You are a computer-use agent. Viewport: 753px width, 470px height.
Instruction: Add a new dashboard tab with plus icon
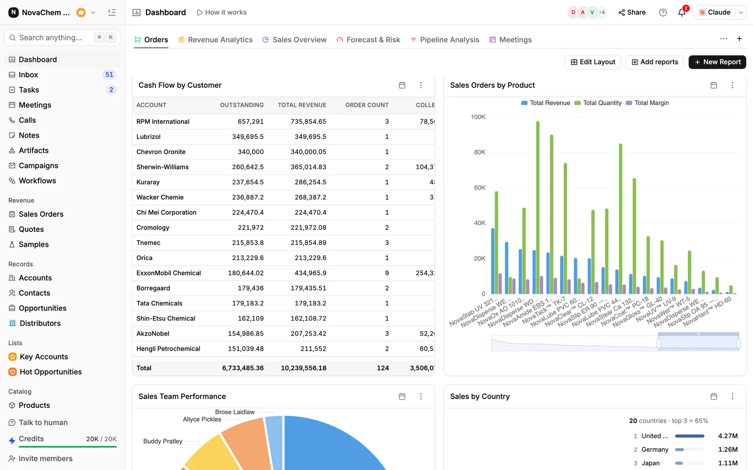point(739,39)
